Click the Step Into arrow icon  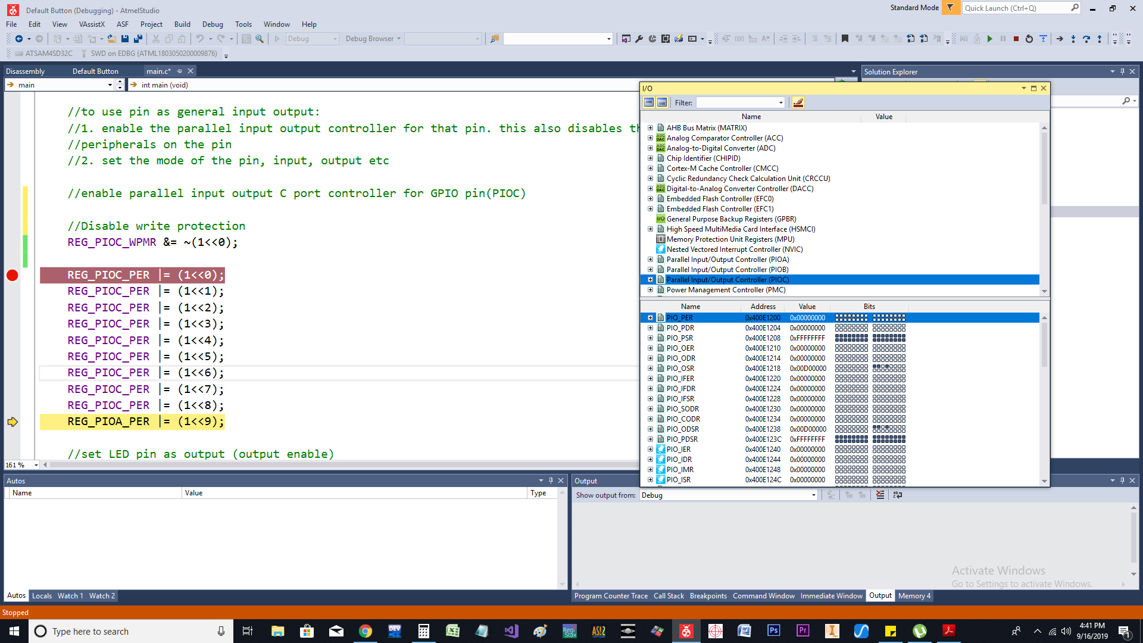pyautogui.click(x=1073, y=39)
